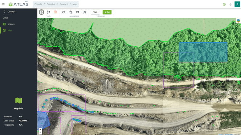Click the '43.27 MB' used space value
The width and height of the screenshot is (241, 135).
23,121
